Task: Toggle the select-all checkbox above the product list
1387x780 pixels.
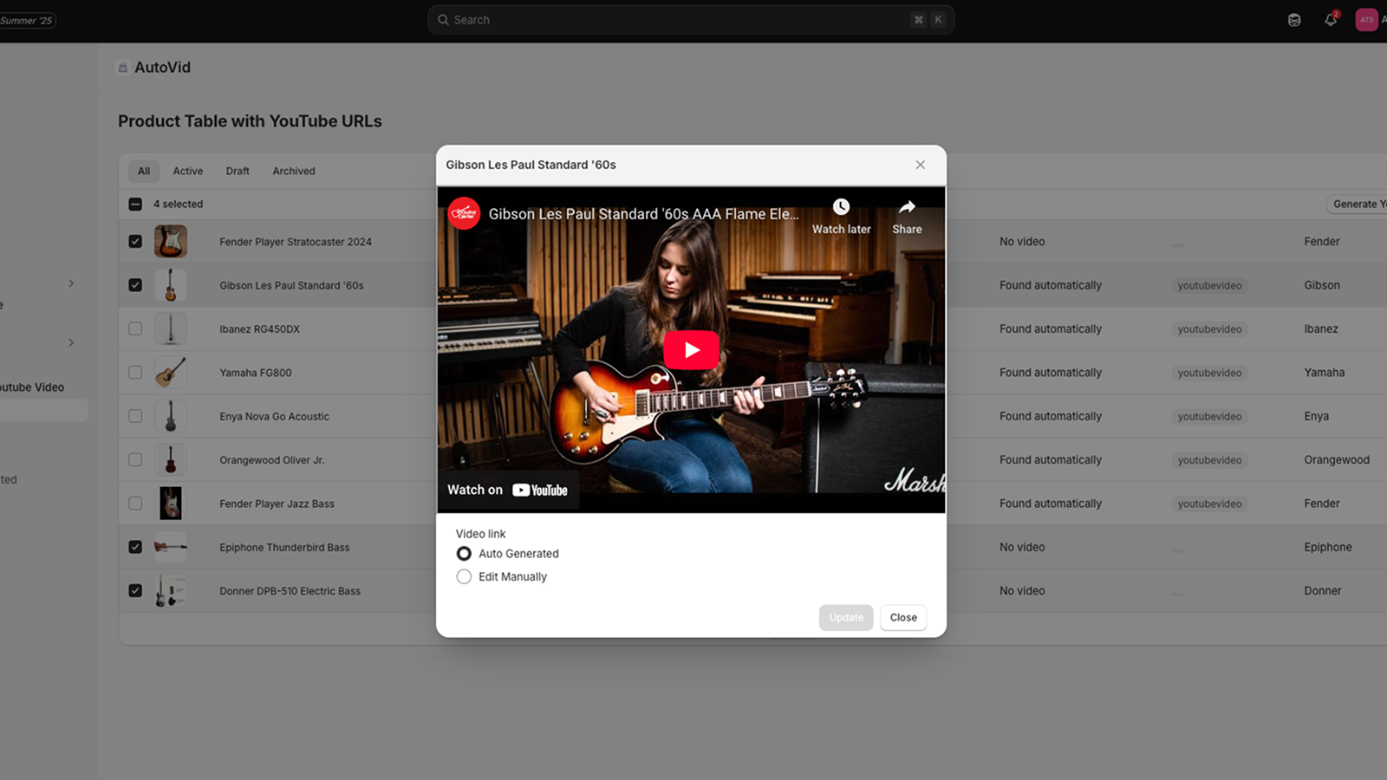Action: 135,204
